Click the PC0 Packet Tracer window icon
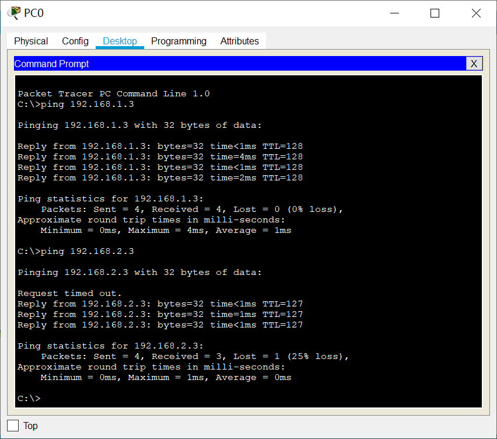The image size is (497, 439). [13, 13]
